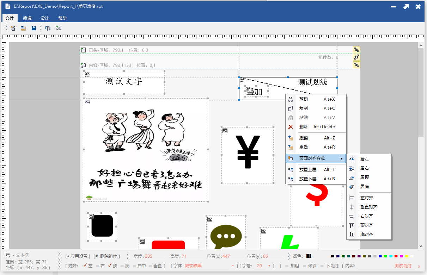This screenshot has height=275, width=427.
Task: Click the 居左 align icon in submenu
Action: click(352, 159)
